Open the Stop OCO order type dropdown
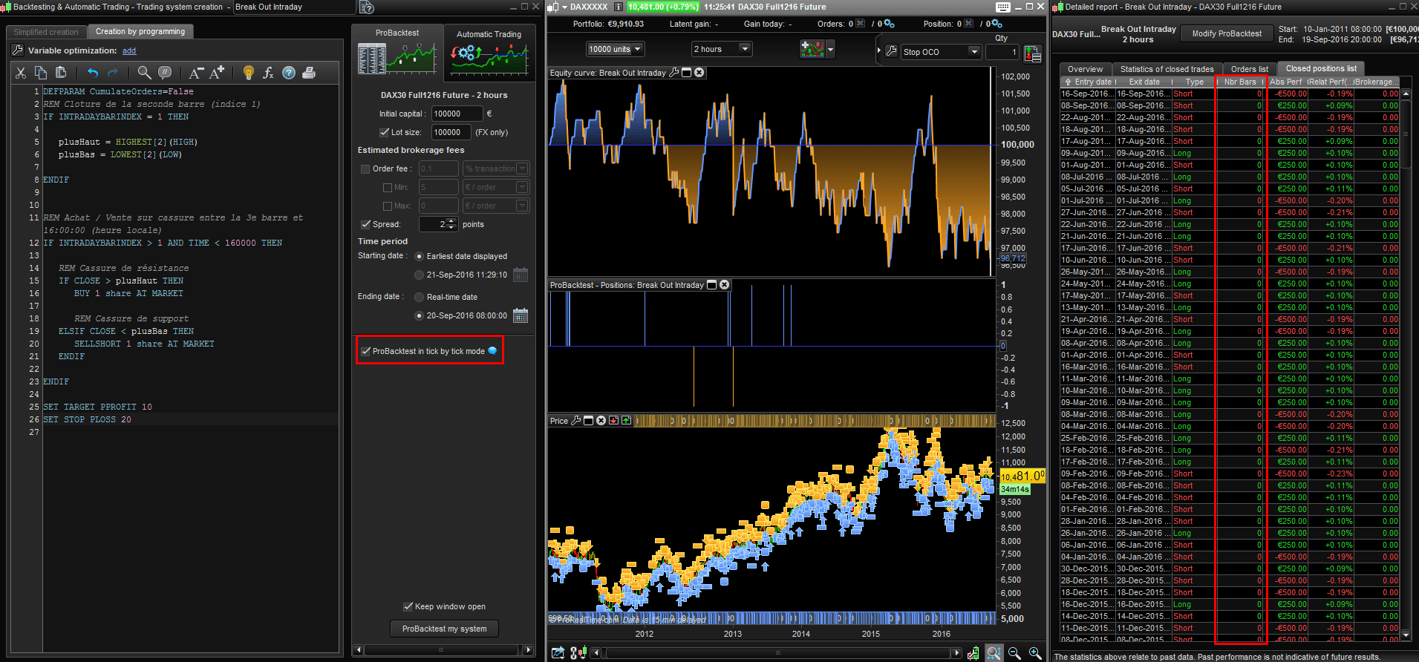1419x662 pixels. (941, 52)
